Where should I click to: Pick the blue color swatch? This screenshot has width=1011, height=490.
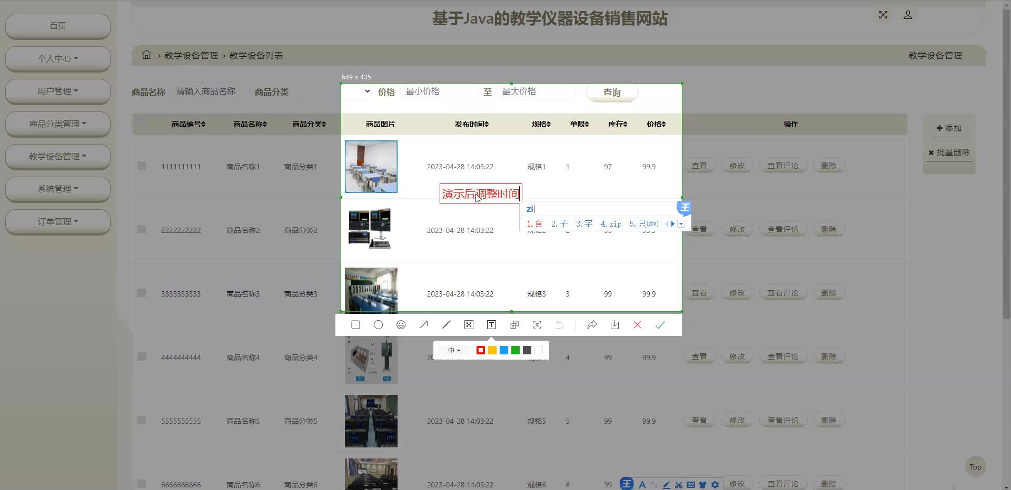pos(504,350)
